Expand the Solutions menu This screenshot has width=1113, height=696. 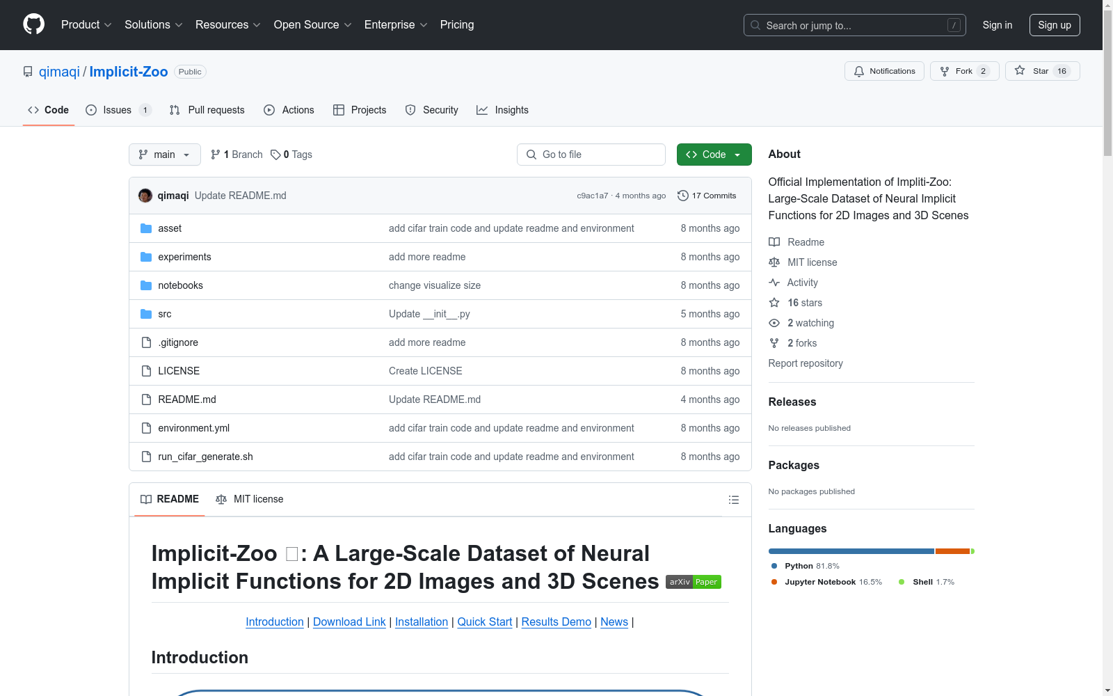tap(154, 25)
